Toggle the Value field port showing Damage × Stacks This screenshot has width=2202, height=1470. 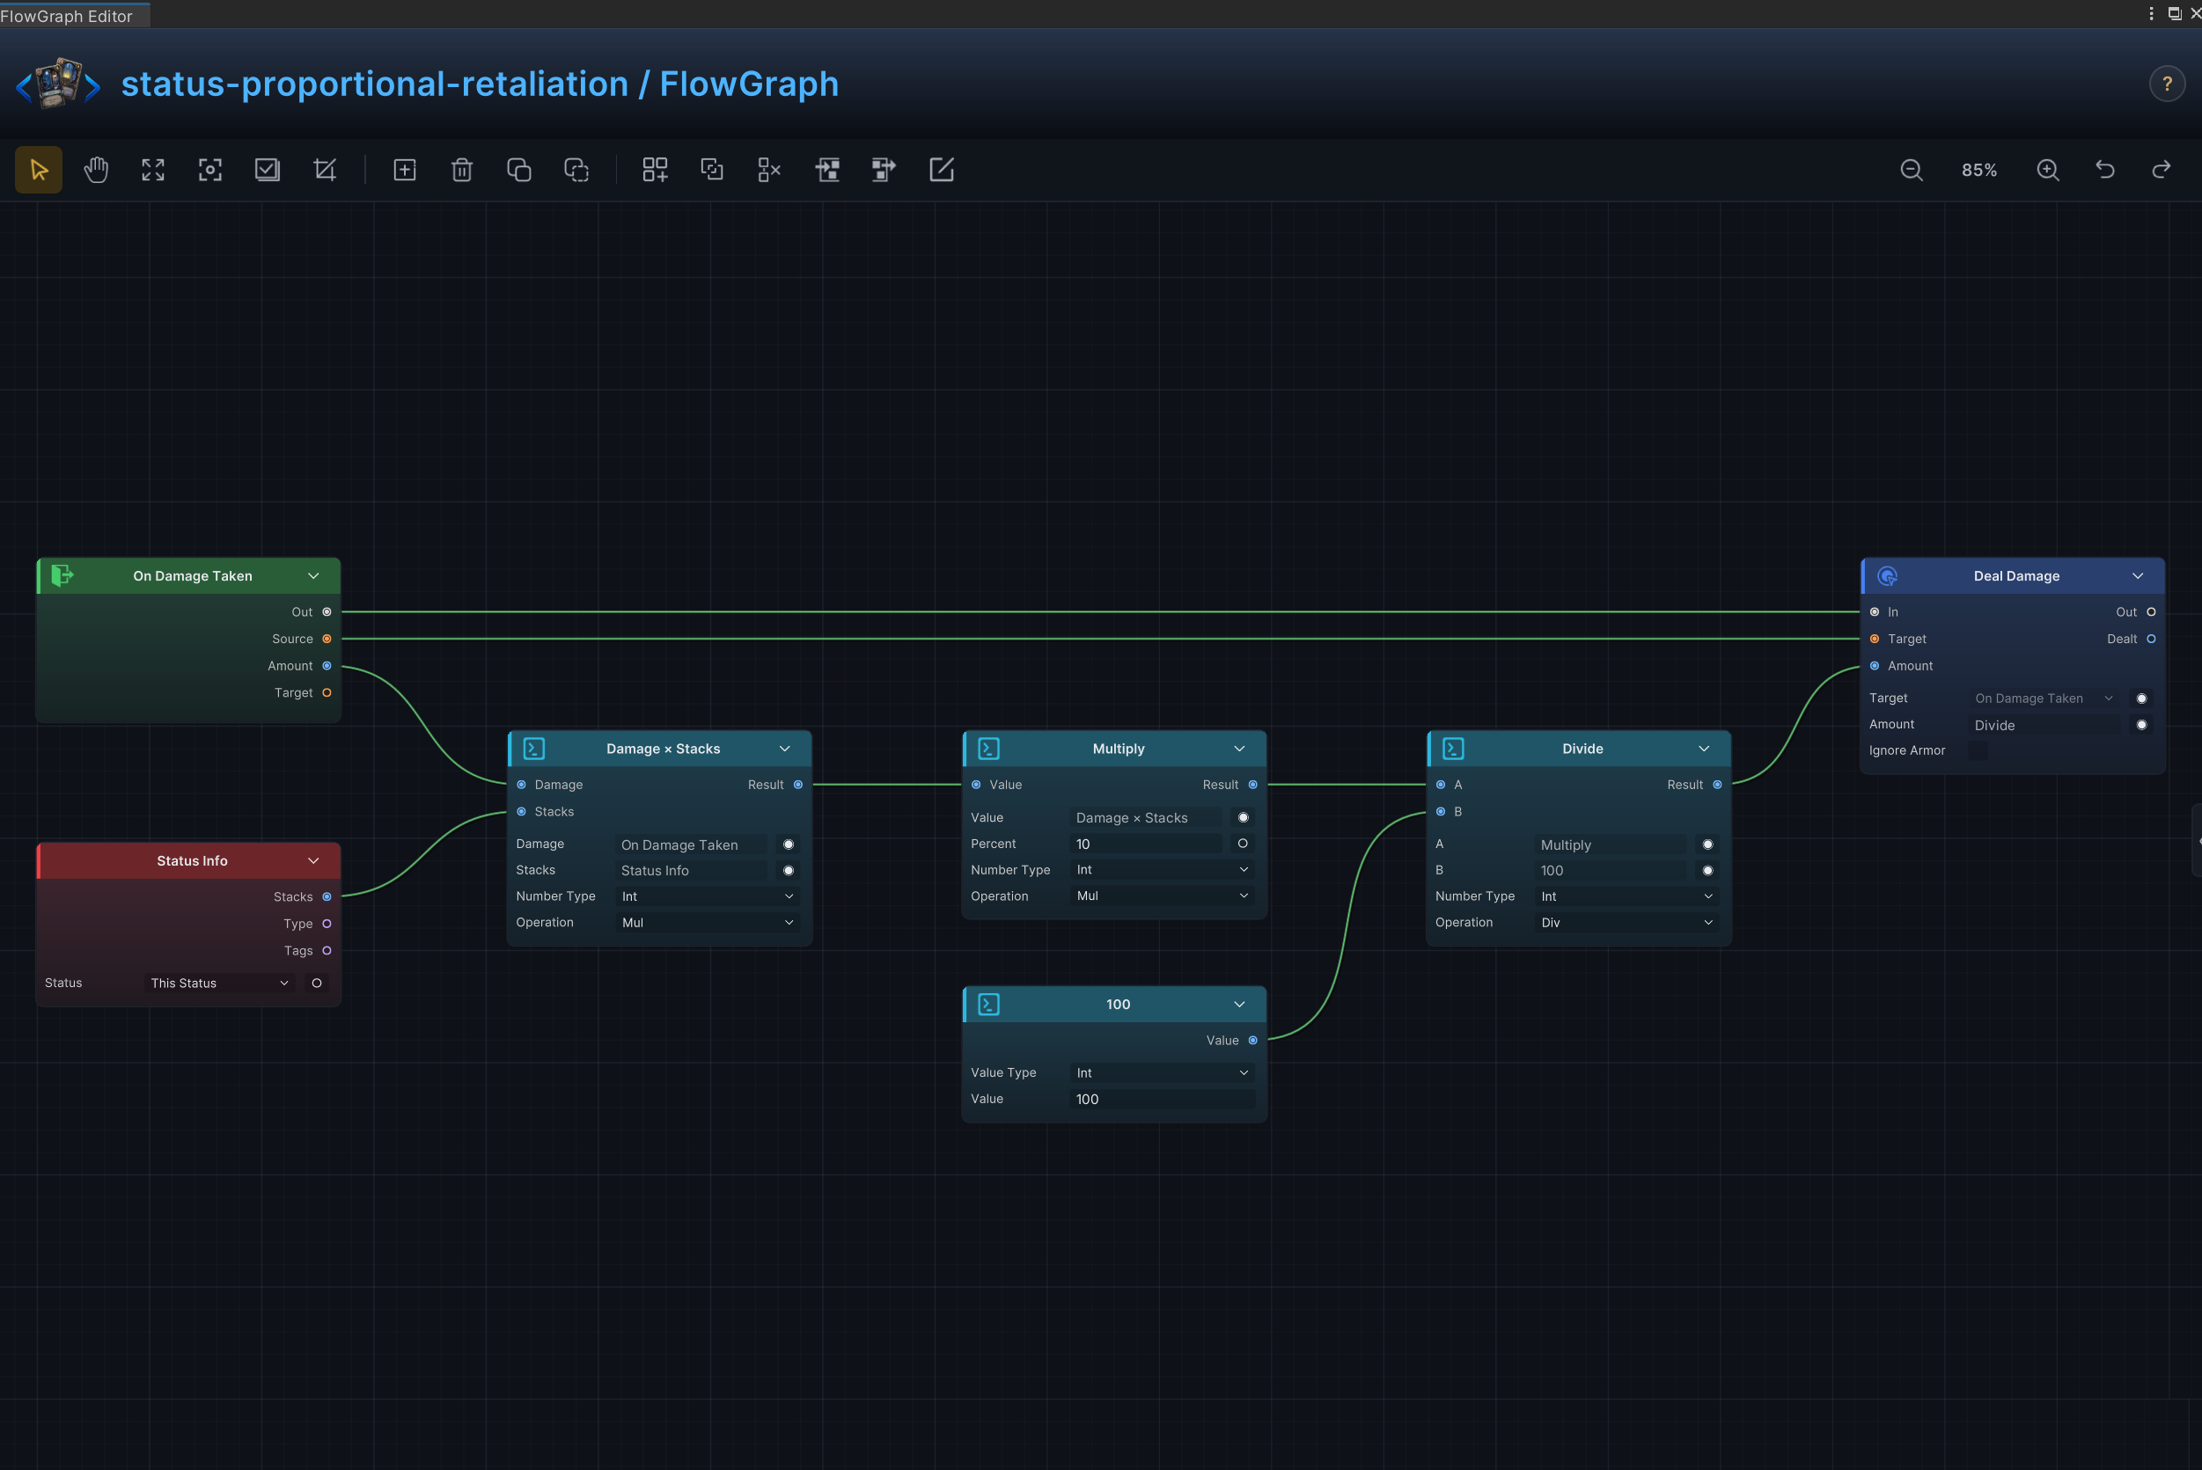1243,817
